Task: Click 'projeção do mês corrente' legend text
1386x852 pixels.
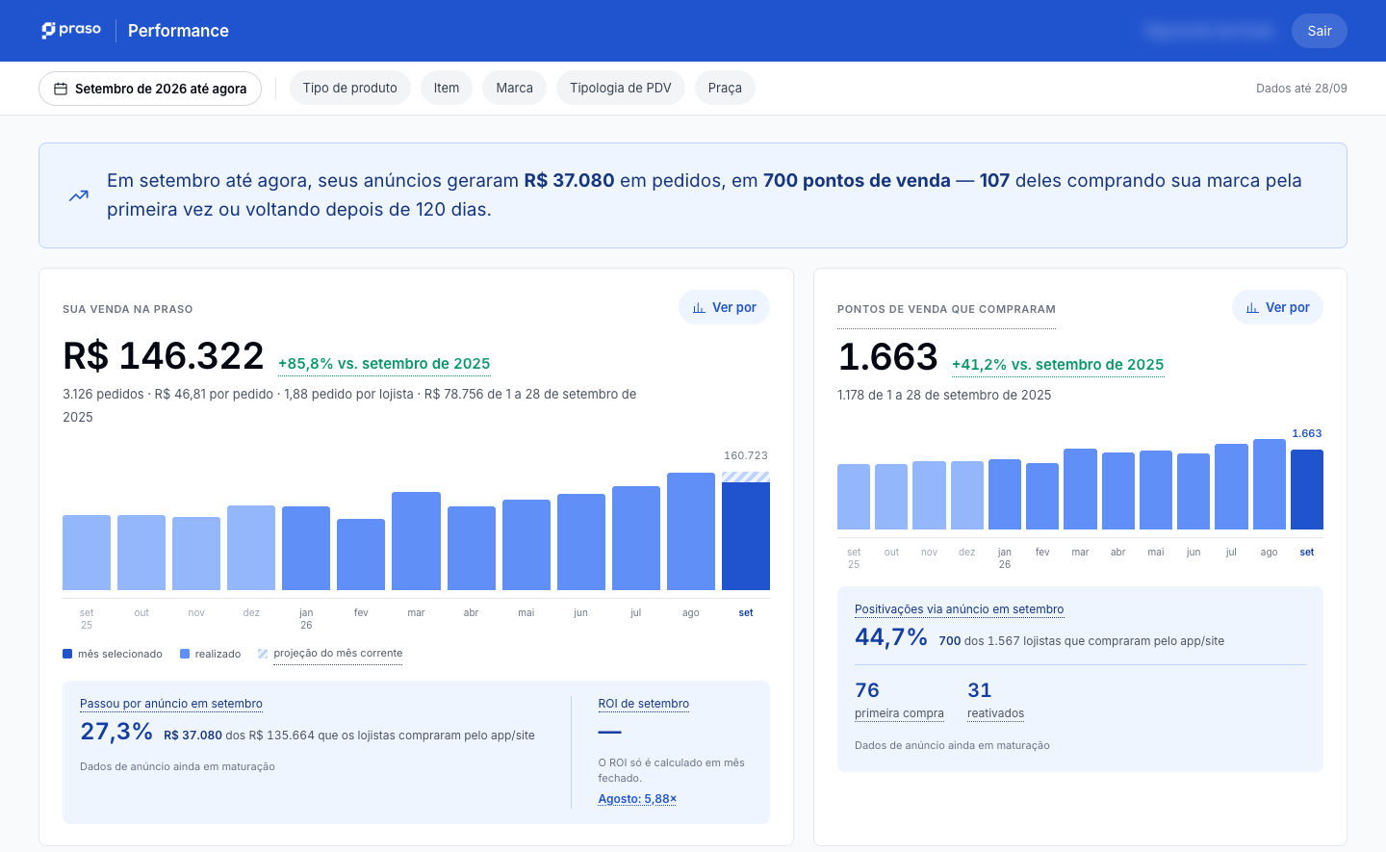Action: coord(338,653)
